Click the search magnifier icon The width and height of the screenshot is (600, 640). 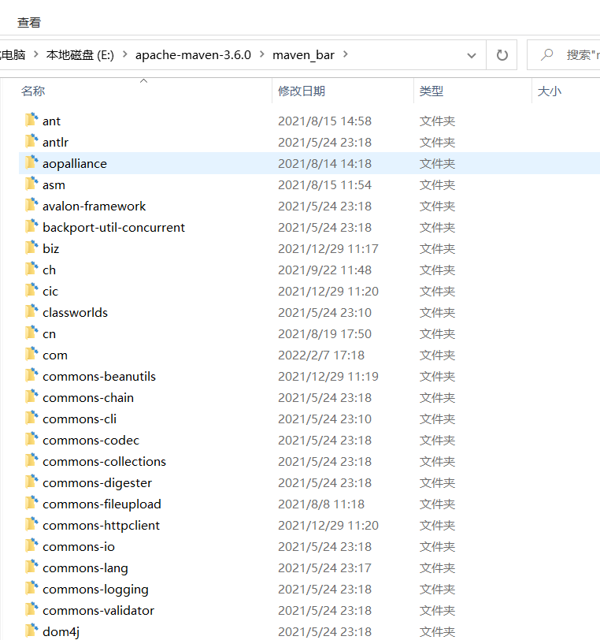pyautogui.click(x=546, y=54)
